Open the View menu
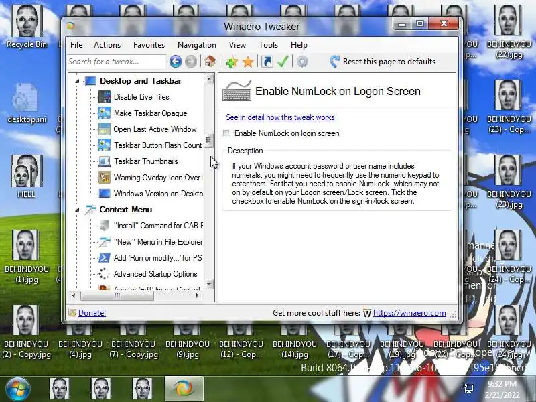 238,45
